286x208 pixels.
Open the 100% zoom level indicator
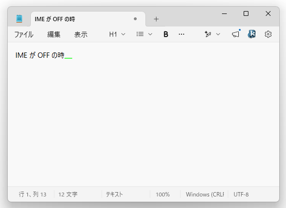[x=163, y=195]
